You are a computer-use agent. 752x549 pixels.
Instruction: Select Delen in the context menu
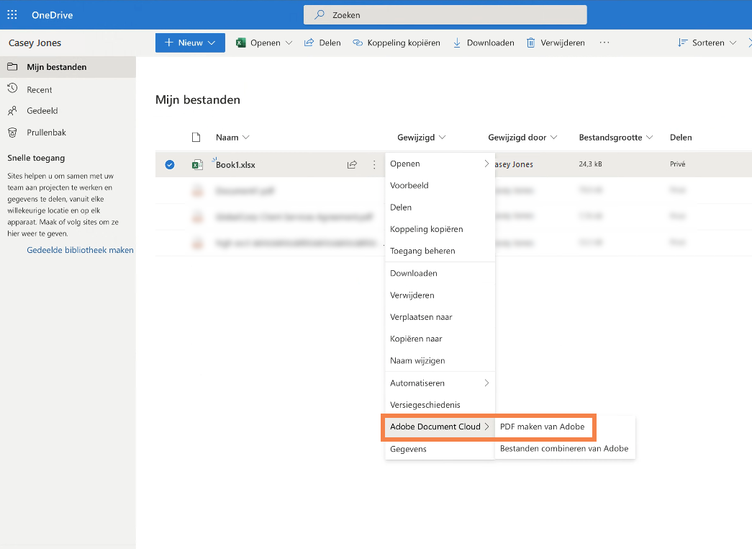[440, 207]
